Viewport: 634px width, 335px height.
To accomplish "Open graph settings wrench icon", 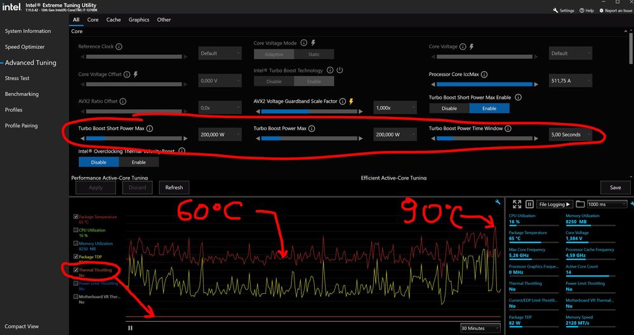I will click(497, 202).
